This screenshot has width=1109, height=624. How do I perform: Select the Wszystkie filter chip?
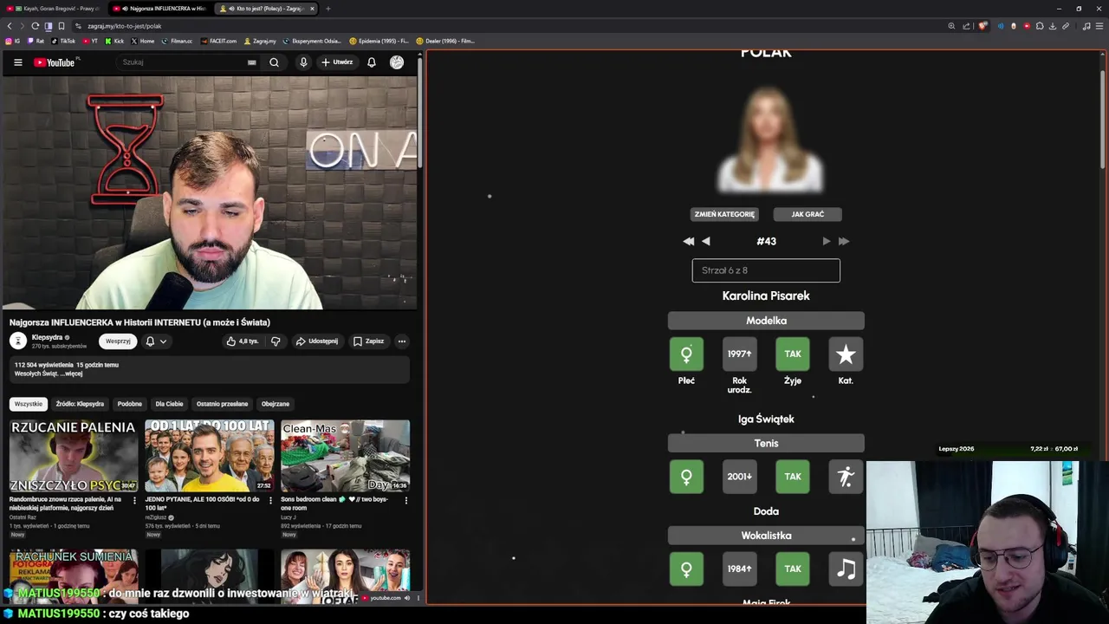(x=28, y=404)
